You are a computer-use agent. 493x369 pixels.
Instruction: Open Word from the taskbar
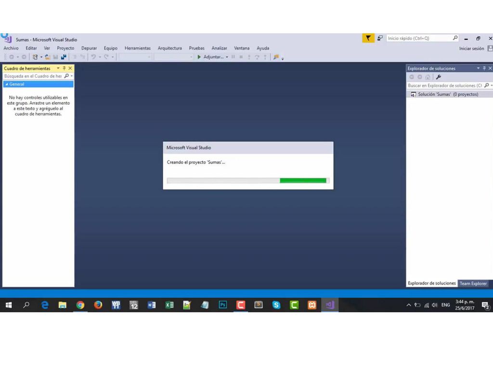pyautogui.click(x=152, y=305)
